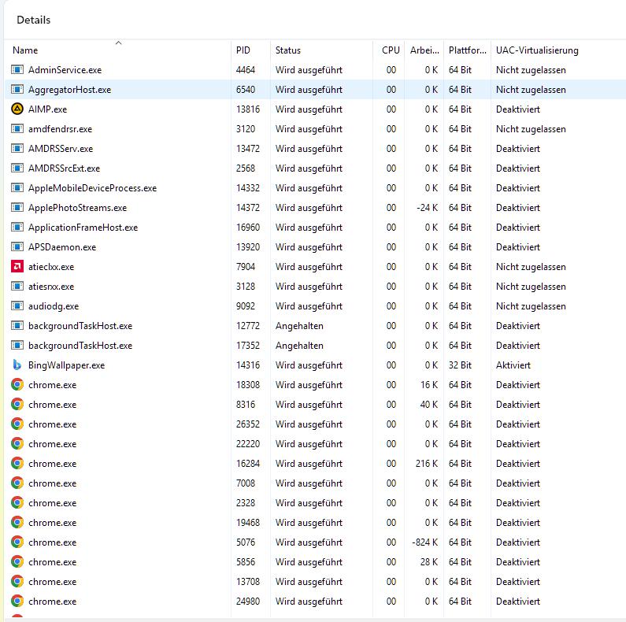Sort by the Plattfor... column header
The height and width of the screenshot is (622, 626).
468,50
